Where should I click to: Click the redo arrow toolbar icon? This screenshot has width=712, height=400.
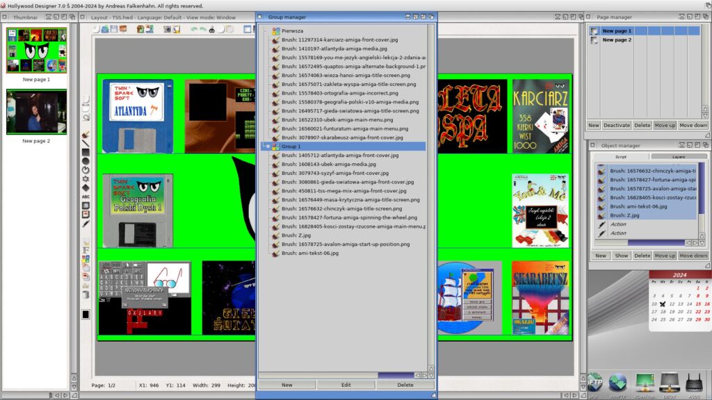pos(202,29)
